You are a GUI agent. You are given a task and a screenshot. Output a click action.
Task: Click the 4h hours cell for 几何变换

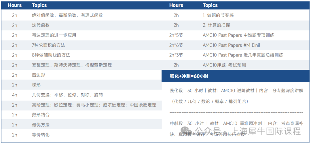point(15,95)
